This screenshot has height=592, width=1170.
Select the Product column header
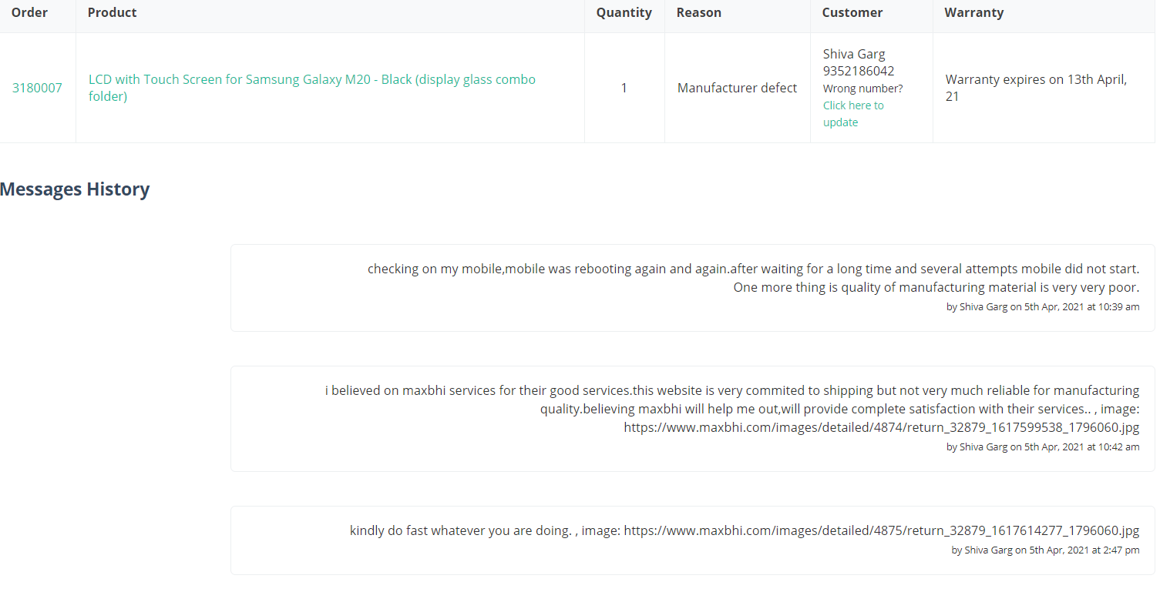pos(113,12)
